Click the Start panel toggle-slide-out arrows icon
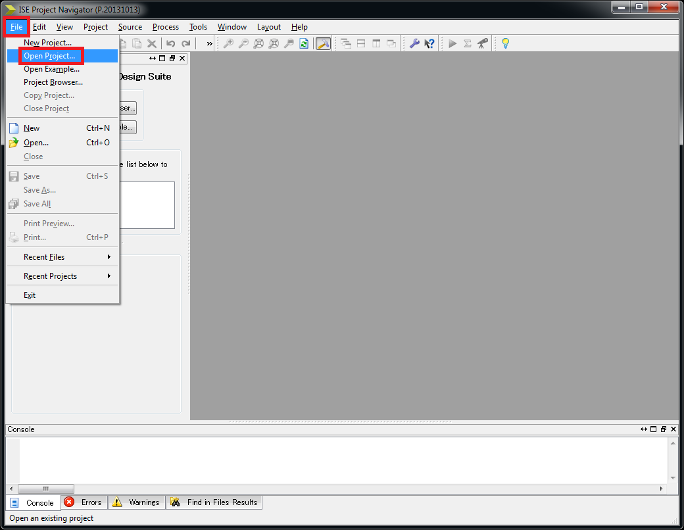This screenshot has height=530, width=684. tap(152, 59)
